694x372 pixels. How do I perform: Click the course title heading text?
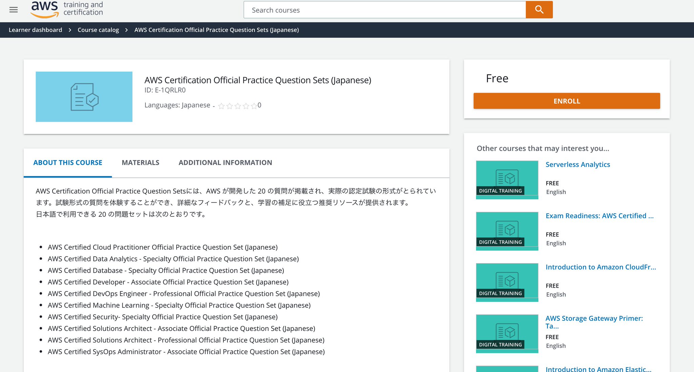click(258, 80)
